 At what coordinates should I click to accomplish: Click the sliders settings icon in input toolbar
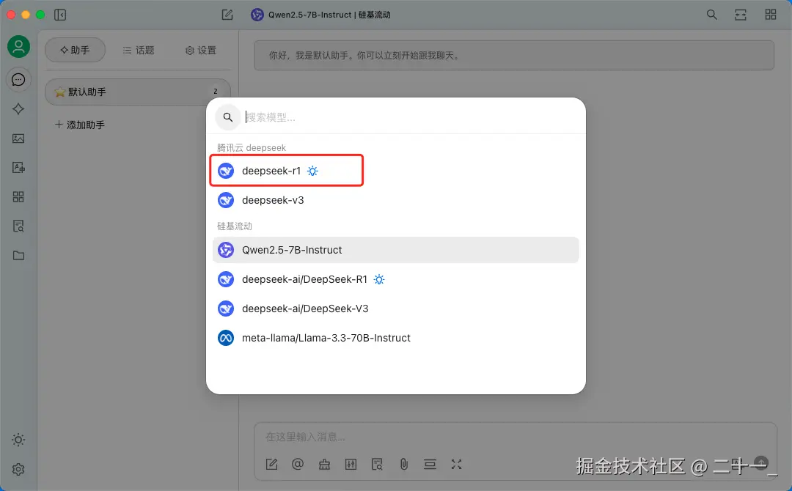point(351,465)
